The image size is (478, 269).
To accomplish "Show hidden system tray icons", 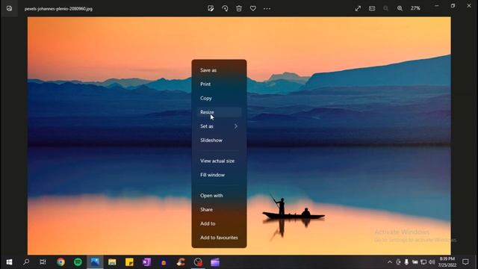I will (x=390, y=262).
